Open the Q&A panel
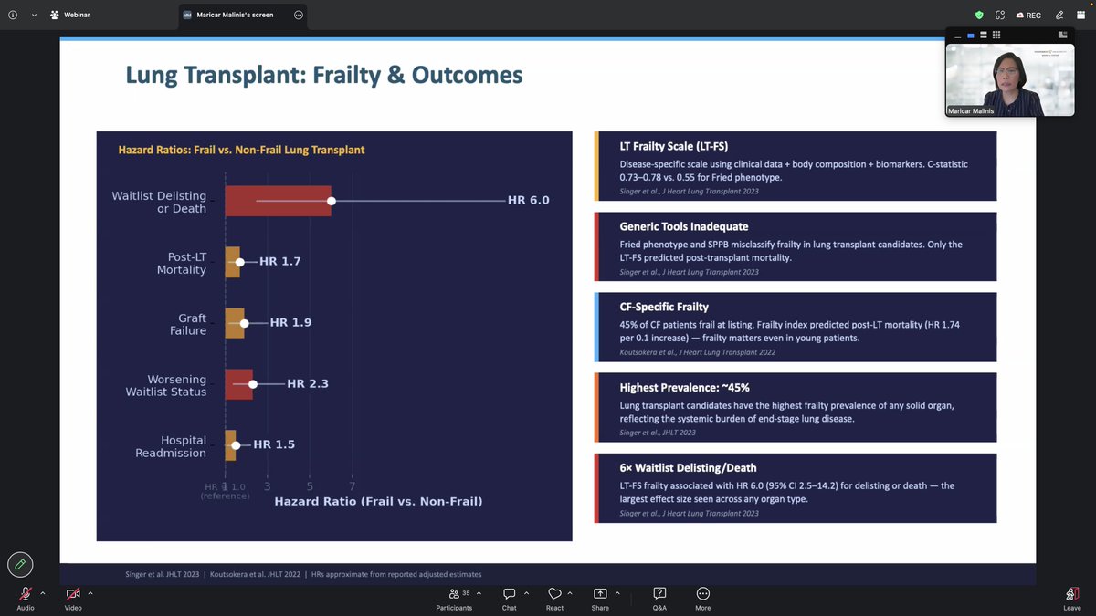The image size is (1096, 616). pyautogui.click(x=659, y=598)
